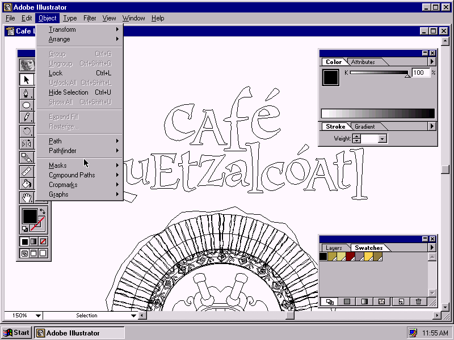Choose Hide Selection from the Object menu
The image size is (454, 340).
80,92
